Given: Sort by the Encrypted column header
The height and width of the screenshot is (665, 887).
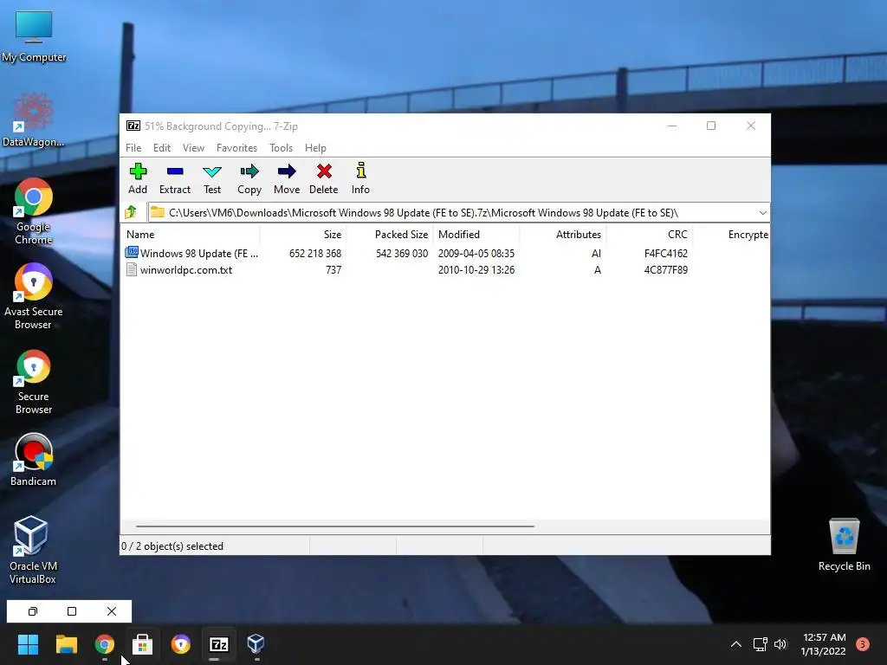Looking at the screenshot, I should (731, 234).
